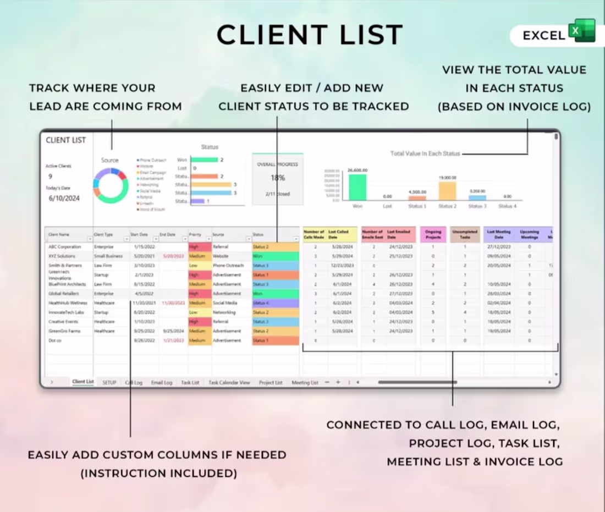Screen dimensions: 605x512
Task: Open the Project List sheet tab
Action: pos(270,382)
